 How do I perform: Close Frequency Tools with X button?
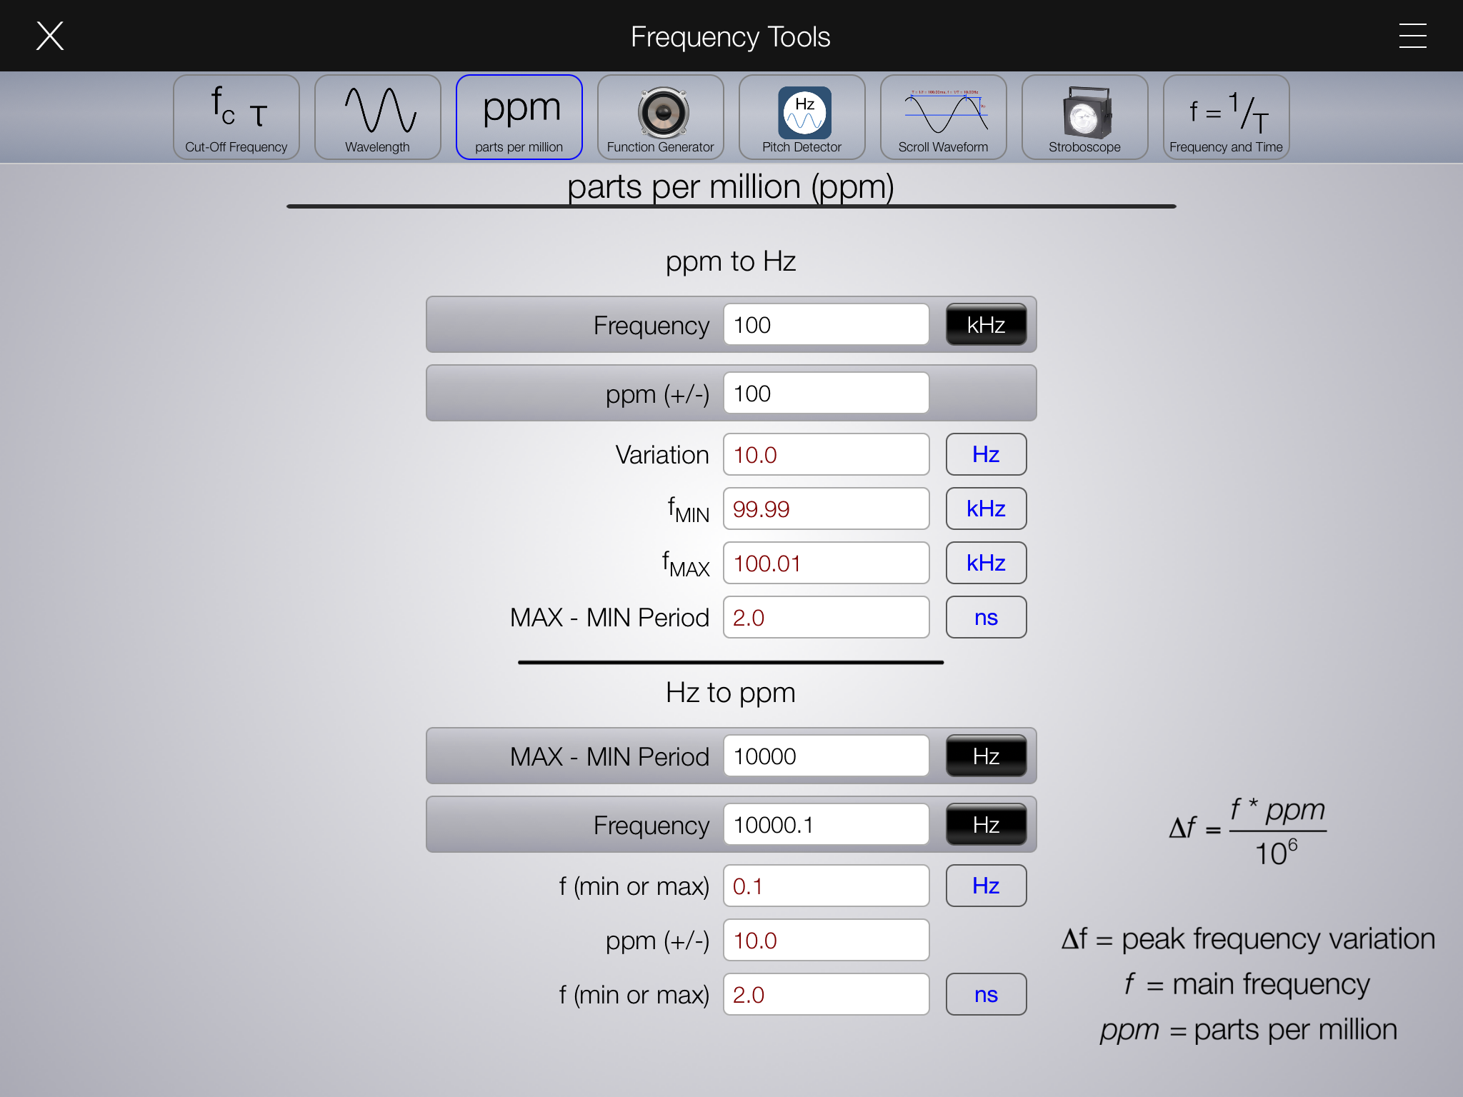[x=50, y=36]
